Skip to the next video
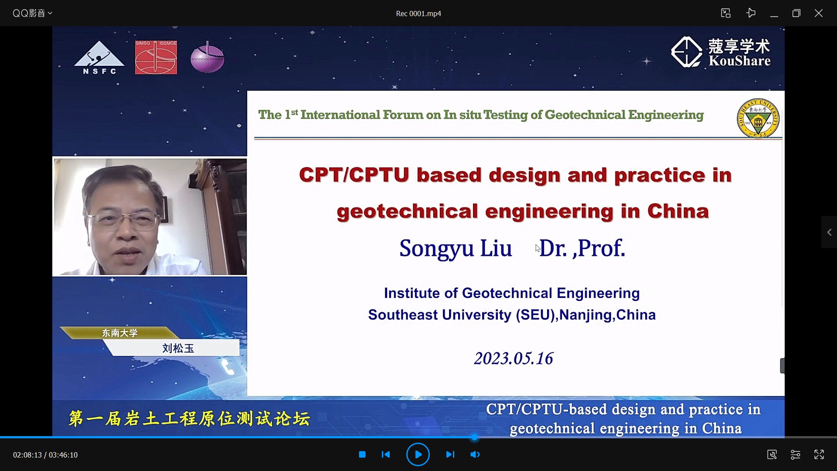 click(x=450, y=454)
